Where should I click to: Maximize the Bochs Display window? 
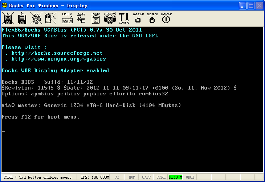click(x=251, y=5)
